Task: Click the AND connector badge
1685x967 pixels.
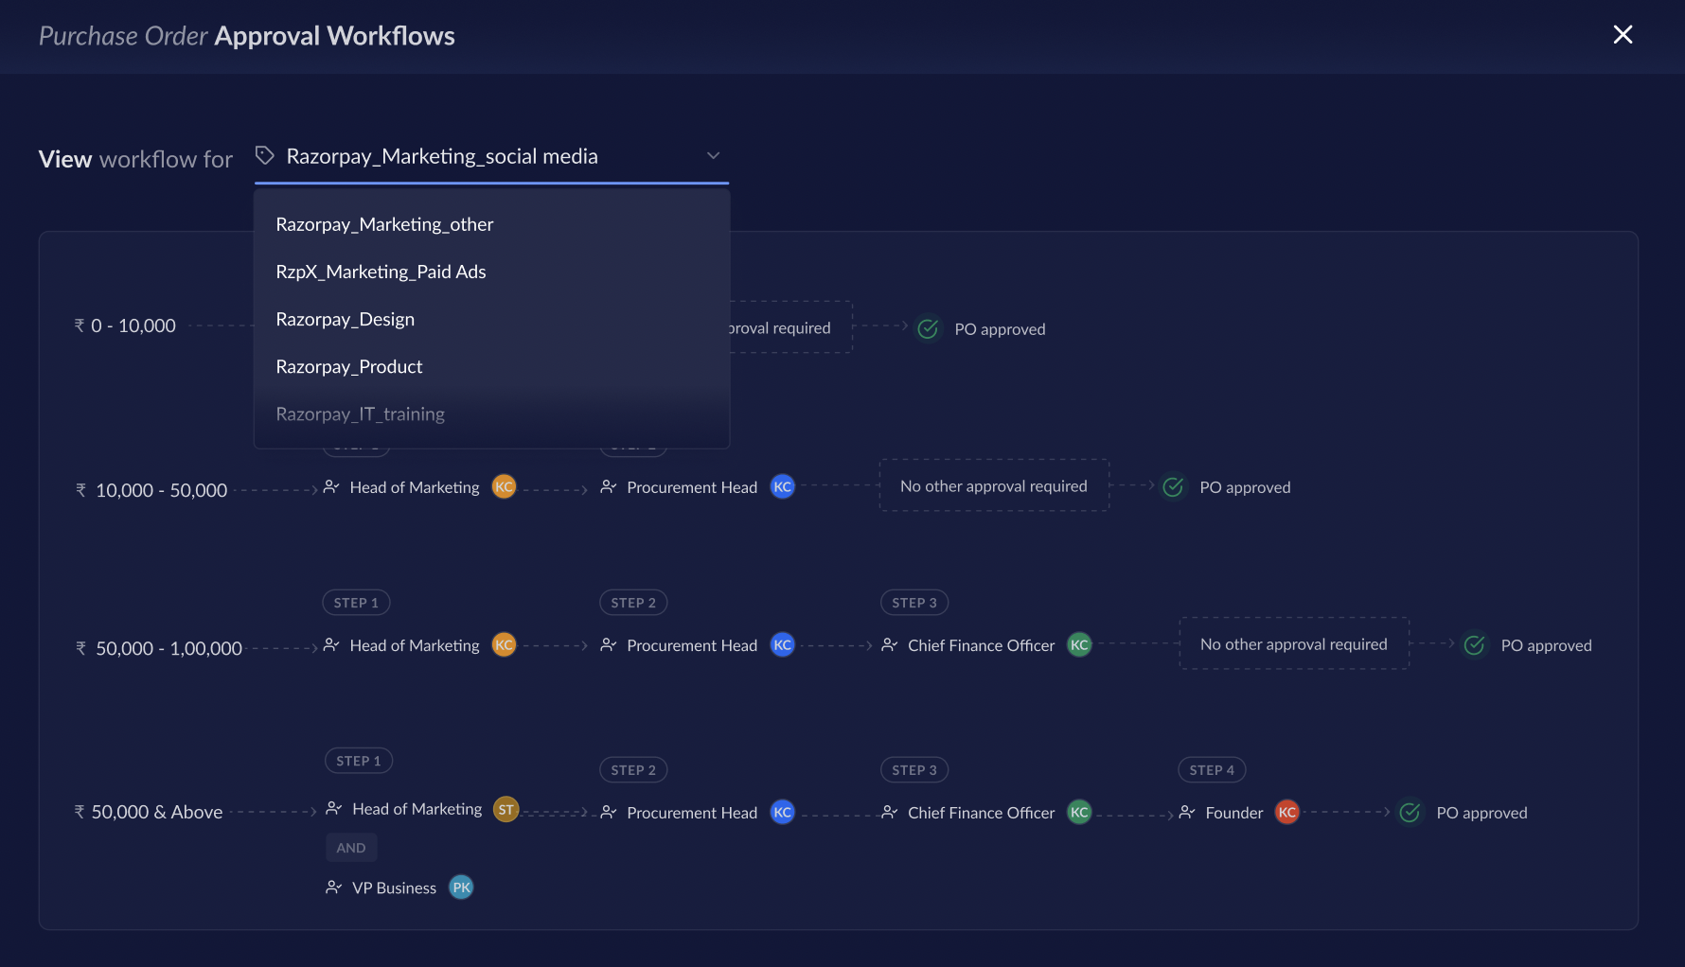Action: point(351,848)
